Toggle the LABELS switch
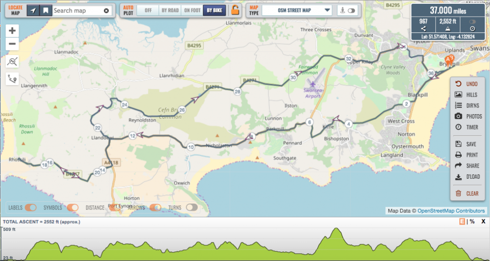 pos(31,207)
